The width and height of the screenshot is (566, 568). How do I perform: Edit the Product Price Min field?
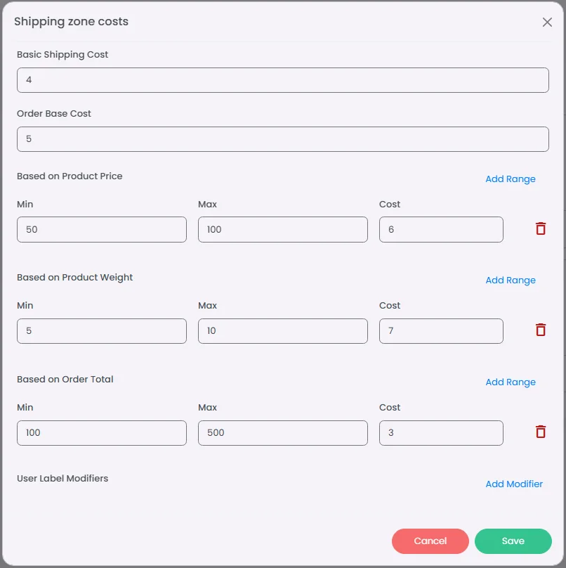[x=102, y=230]
